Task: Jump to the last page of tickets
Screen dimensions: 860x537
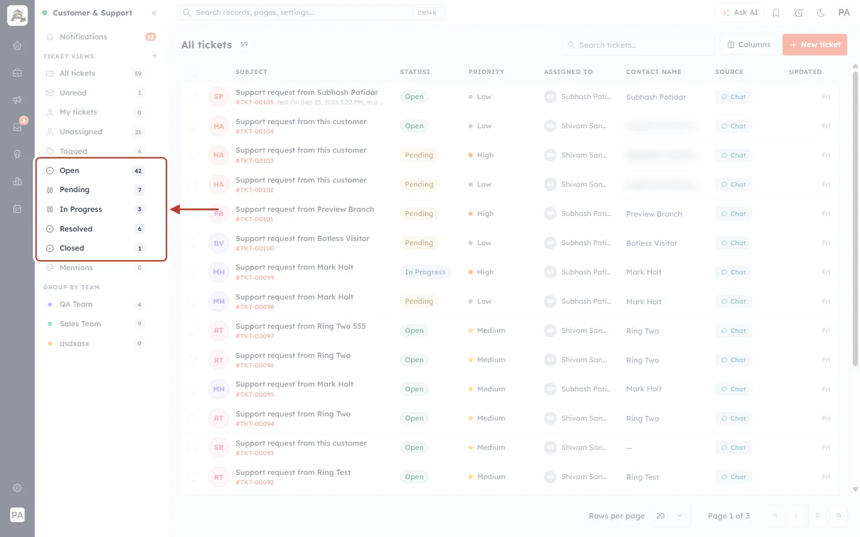Action: point(838,516)
